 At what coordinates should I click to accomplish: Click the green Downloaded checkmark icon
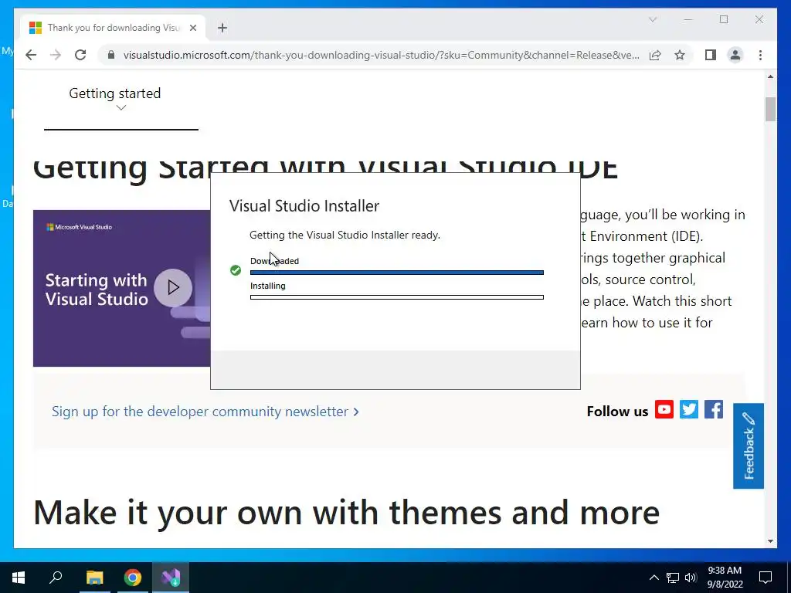coord(236,270)
